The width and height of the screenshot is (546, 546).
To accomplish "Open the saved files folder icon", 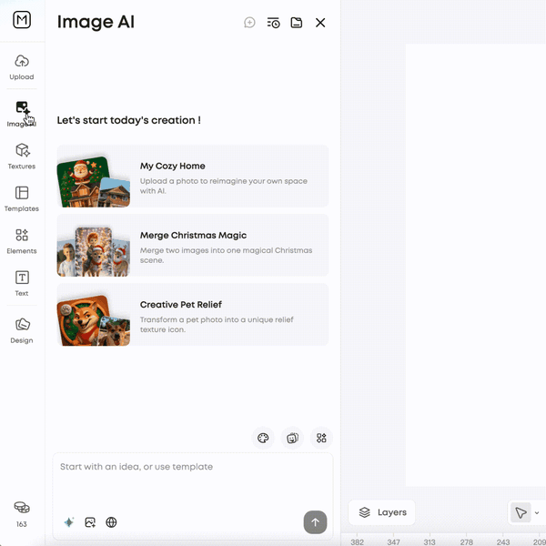I will point(297,23).
